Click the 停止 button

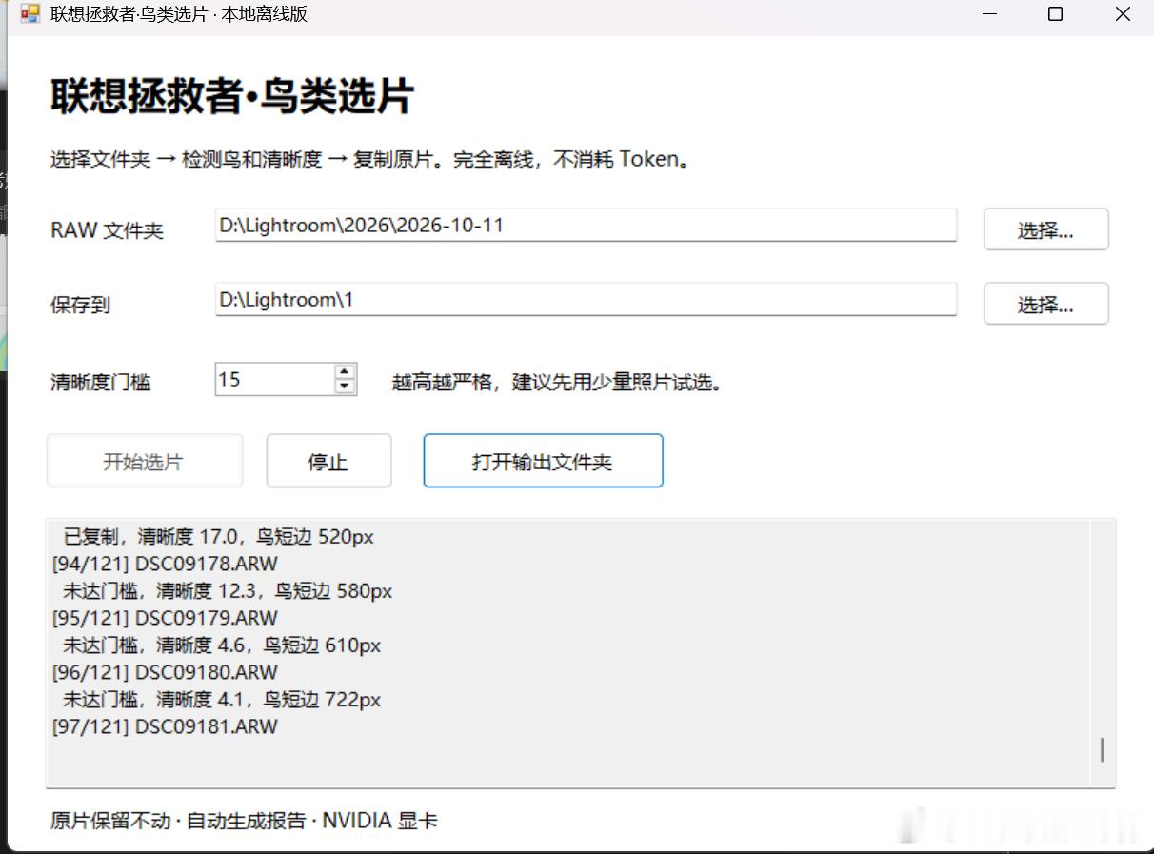tap(328, 462)
